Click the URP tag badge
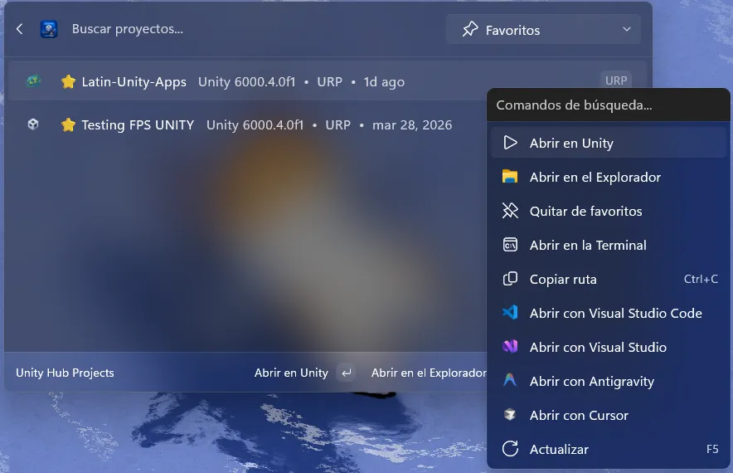Viewport: 733px width, 473px height. tap(615, 80)
